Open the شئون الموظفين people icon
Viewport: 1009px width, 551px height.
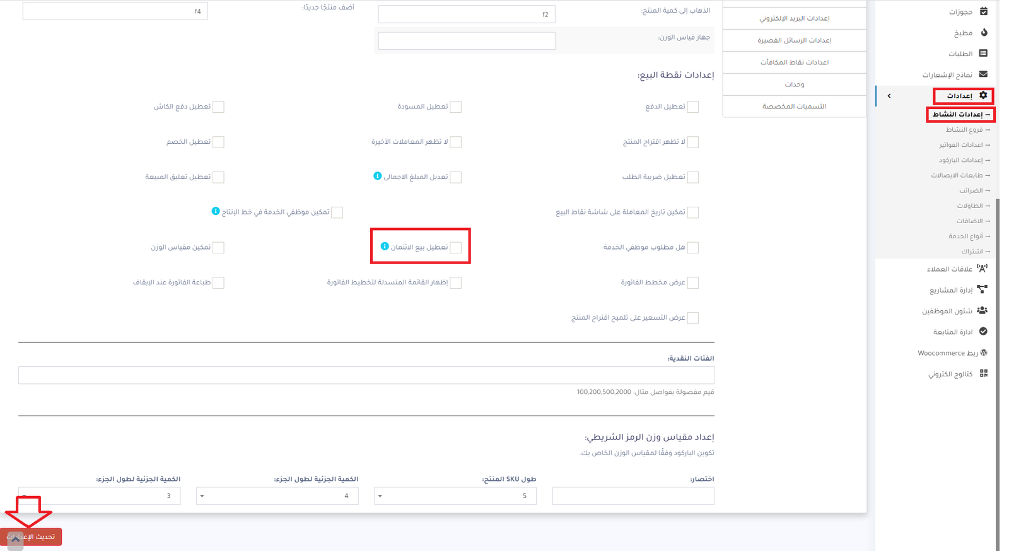tap(982, 310)
